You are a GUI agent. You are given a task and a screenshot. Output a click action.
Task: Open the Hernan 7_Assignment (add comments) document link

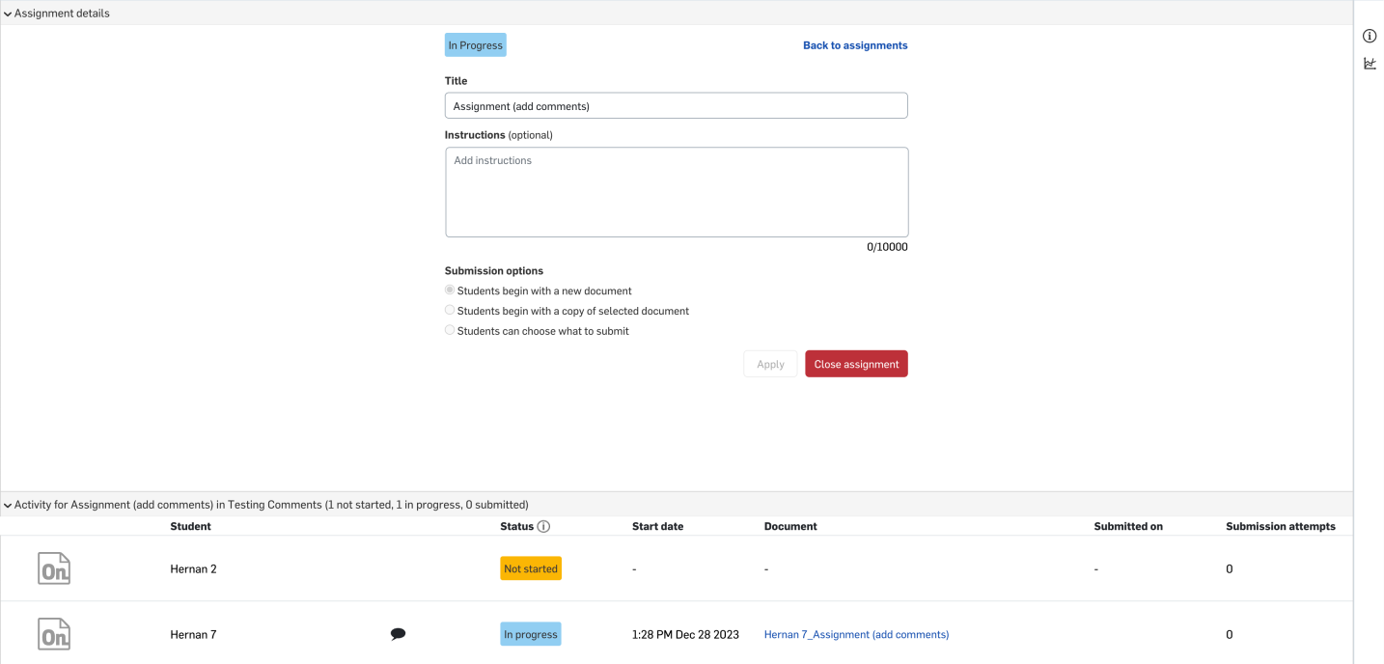pyautogui.click(x=856, y=634)
